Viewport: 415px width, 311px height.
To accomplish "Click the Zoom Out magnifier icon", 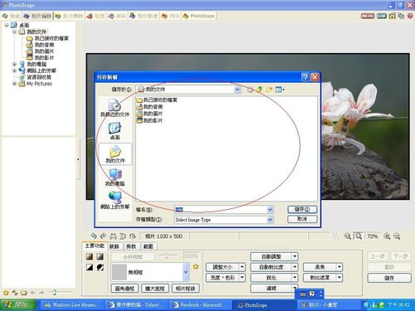I will pyautogui.click(x=397, y=236).
